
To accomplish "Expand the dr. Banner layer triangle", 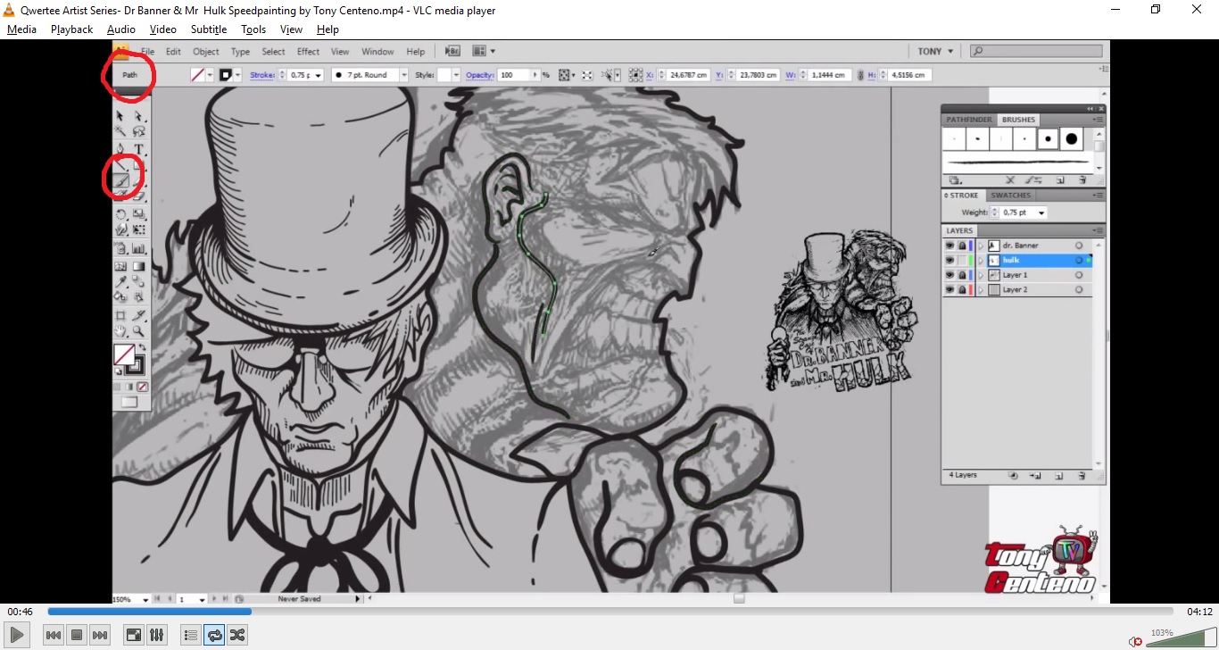I will (x=981, y=246).
